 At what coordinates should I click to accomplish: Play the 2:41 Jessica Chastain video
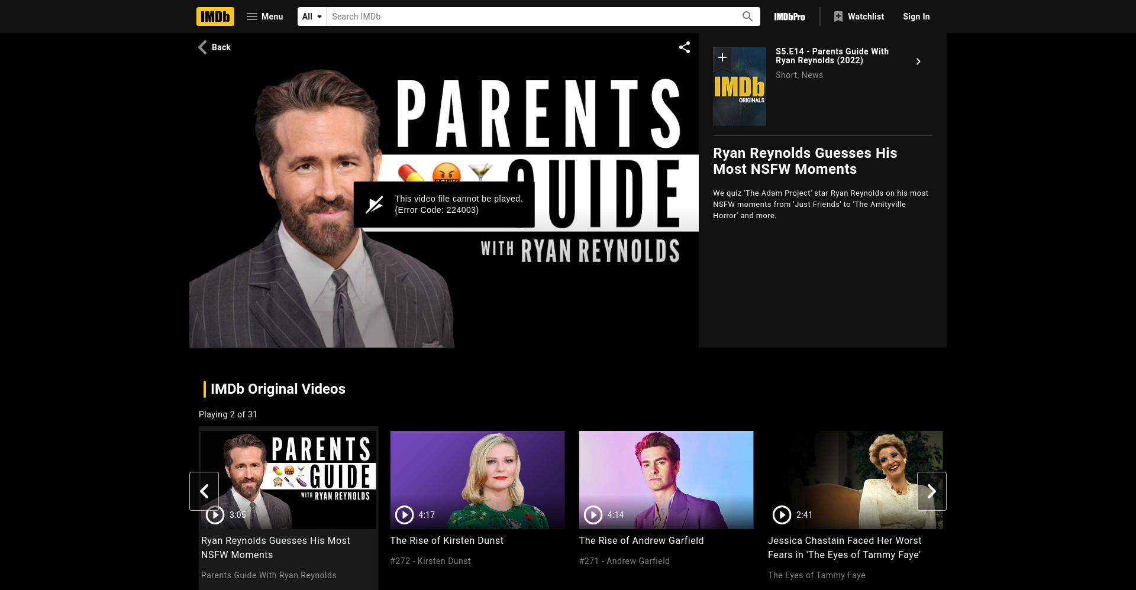coord(782,515)
